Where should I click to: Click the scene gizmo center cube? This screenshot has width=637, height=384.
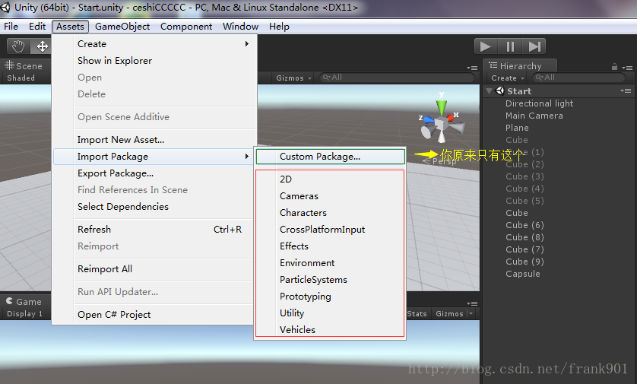point(441,123)
